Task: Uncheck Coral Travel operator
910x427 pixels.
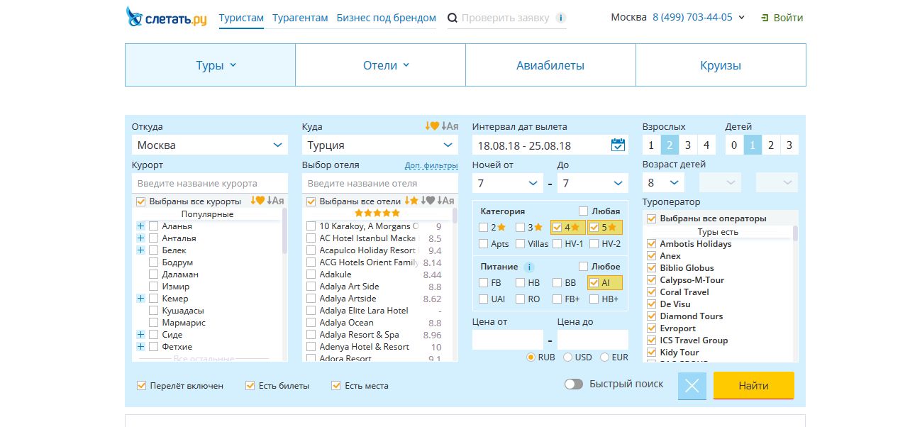Action: 652,292
